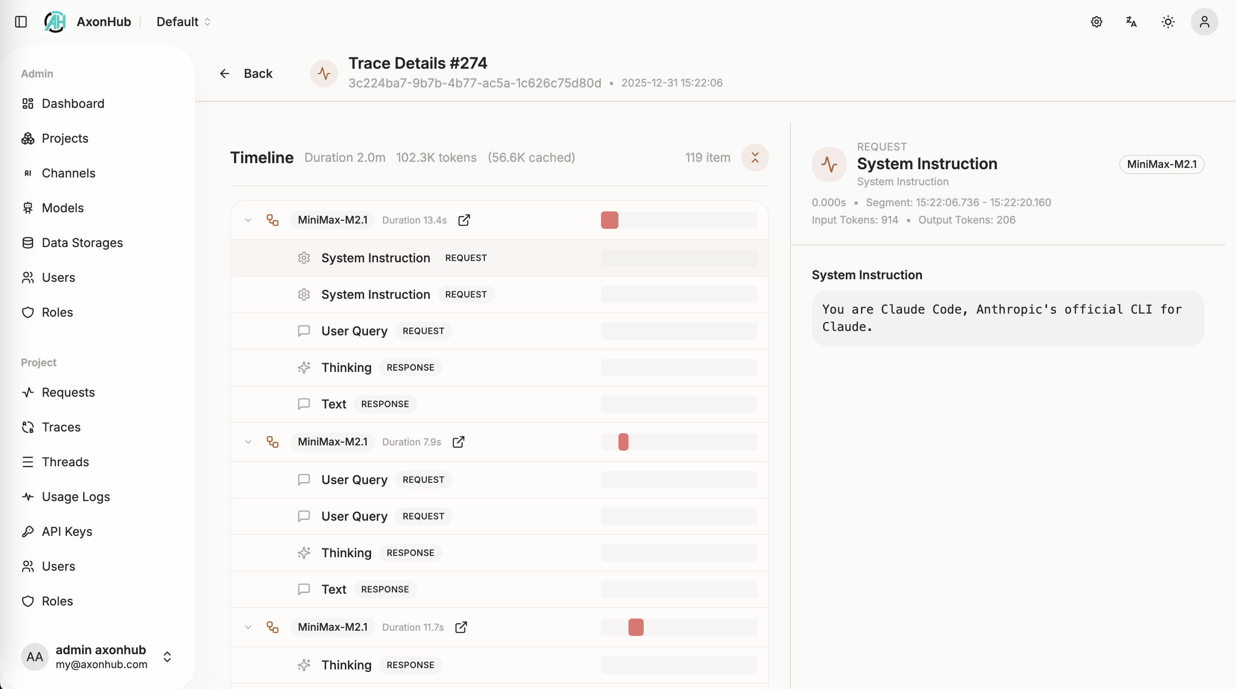Click the red timeline bar for 13.4s span

point(609,220)
